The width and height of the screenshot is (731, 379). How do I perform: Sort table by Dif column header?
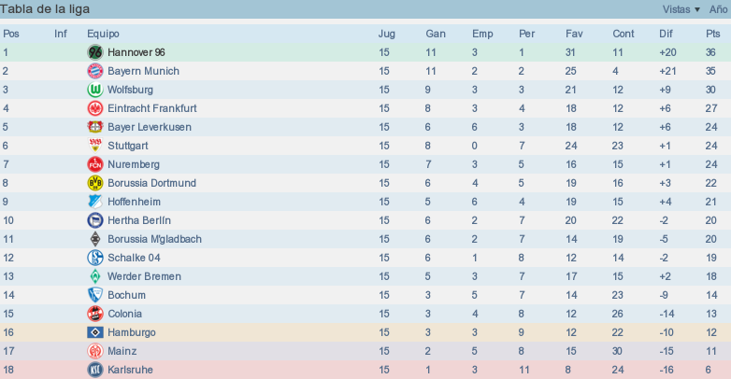pyautogui.click(x=666, y=34)
